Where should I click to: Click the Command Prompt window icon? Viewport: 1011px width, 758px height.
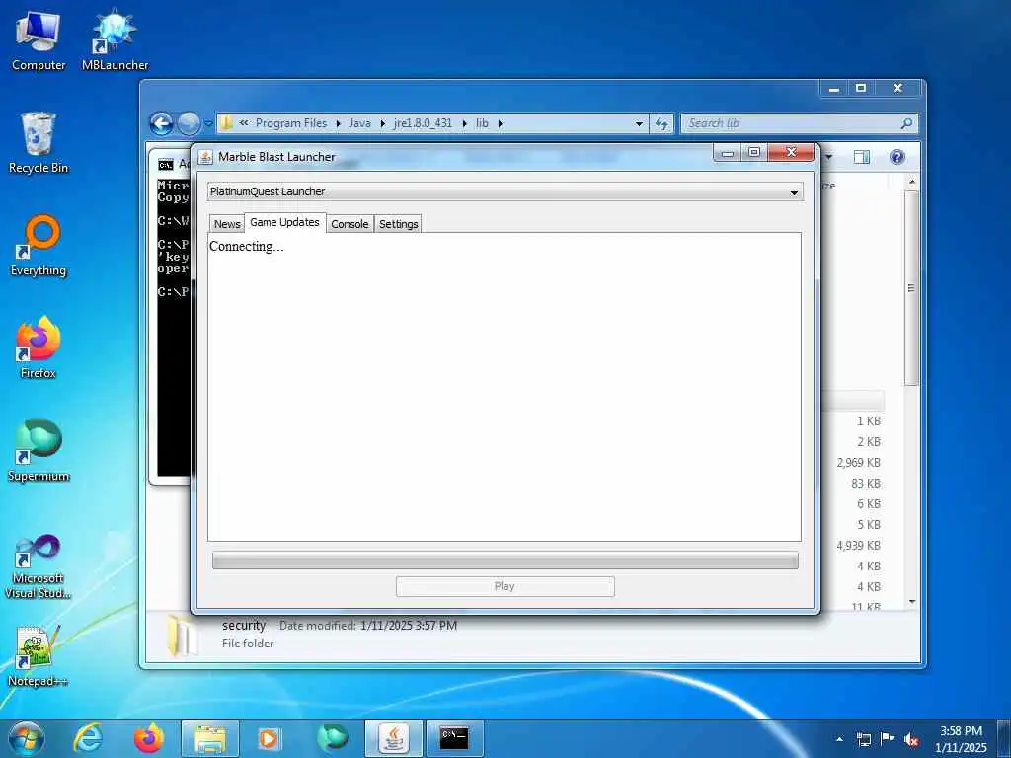coord(166,165)
